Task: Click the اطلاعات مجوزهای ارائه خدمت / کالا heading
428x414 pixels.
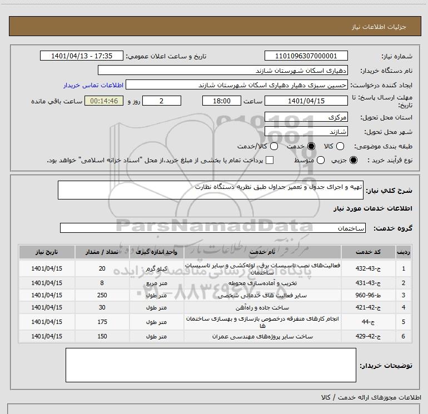Action: (x=371, y=397)
